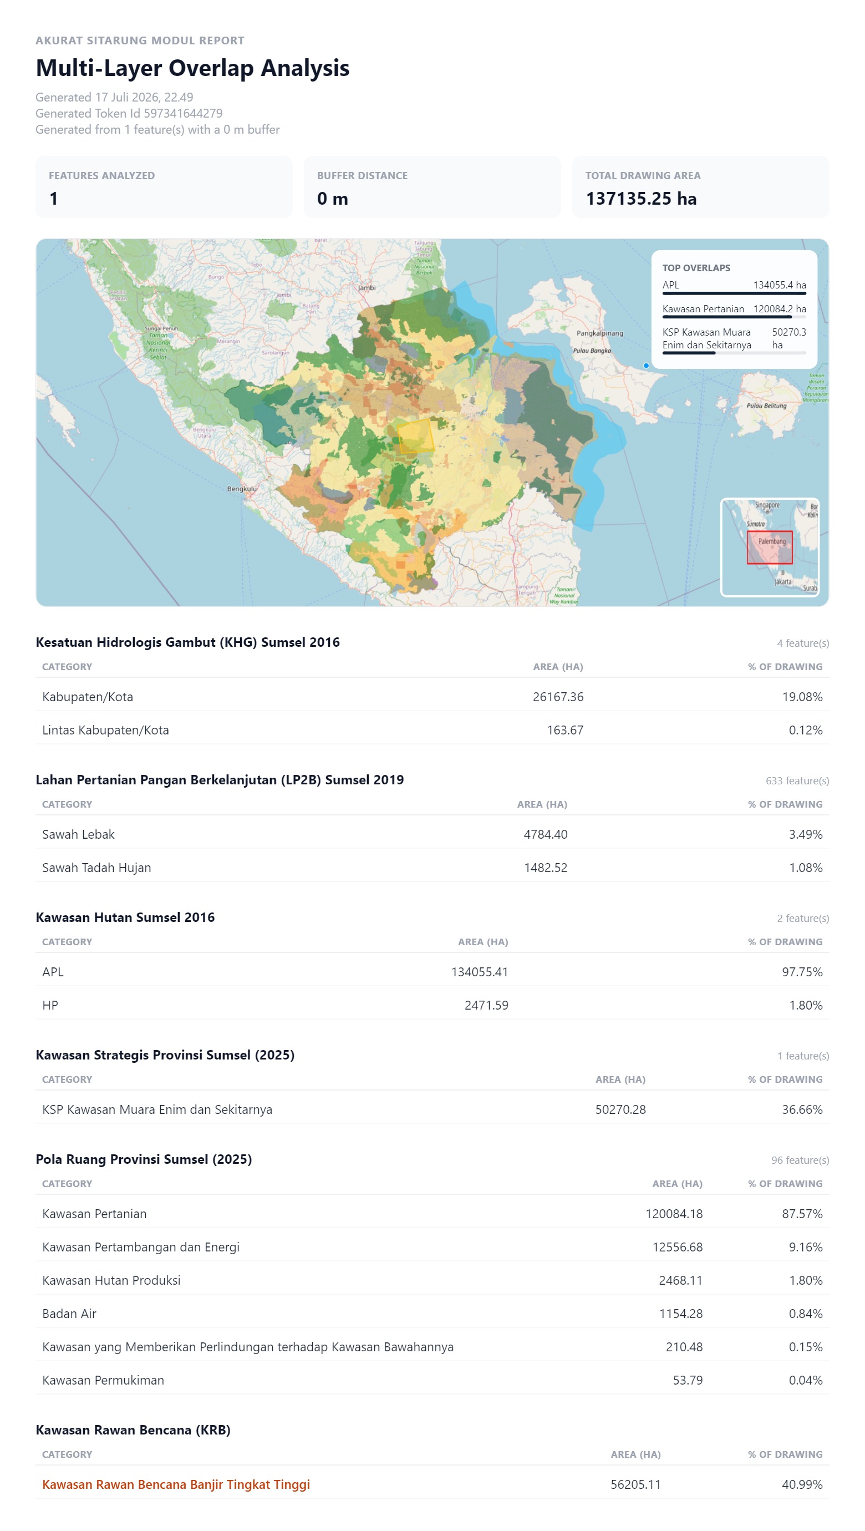
Task: Click percentage "97.75%"
Action: click(802, 972)
